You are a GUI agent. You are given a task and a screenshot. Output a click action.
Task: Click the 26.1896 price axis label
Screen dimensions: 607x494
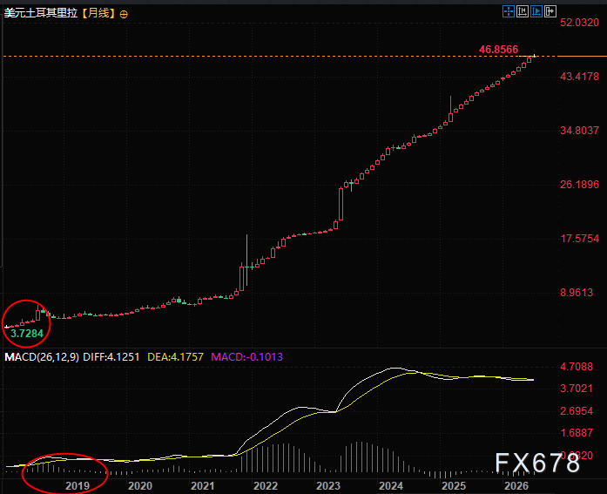click(579, 185)
